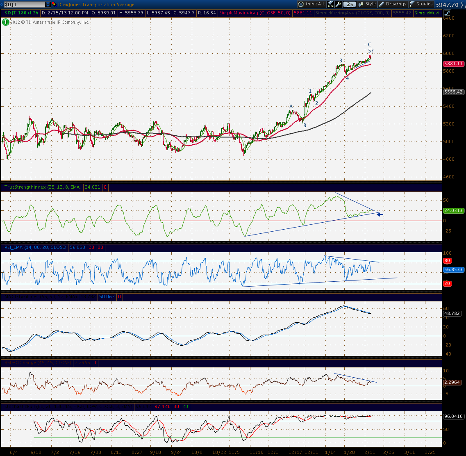The image size is (466, 456).
Task: Select the TrueStrengthIndex (25, 13, 8, EMA) header
Action: click(43, 187)
